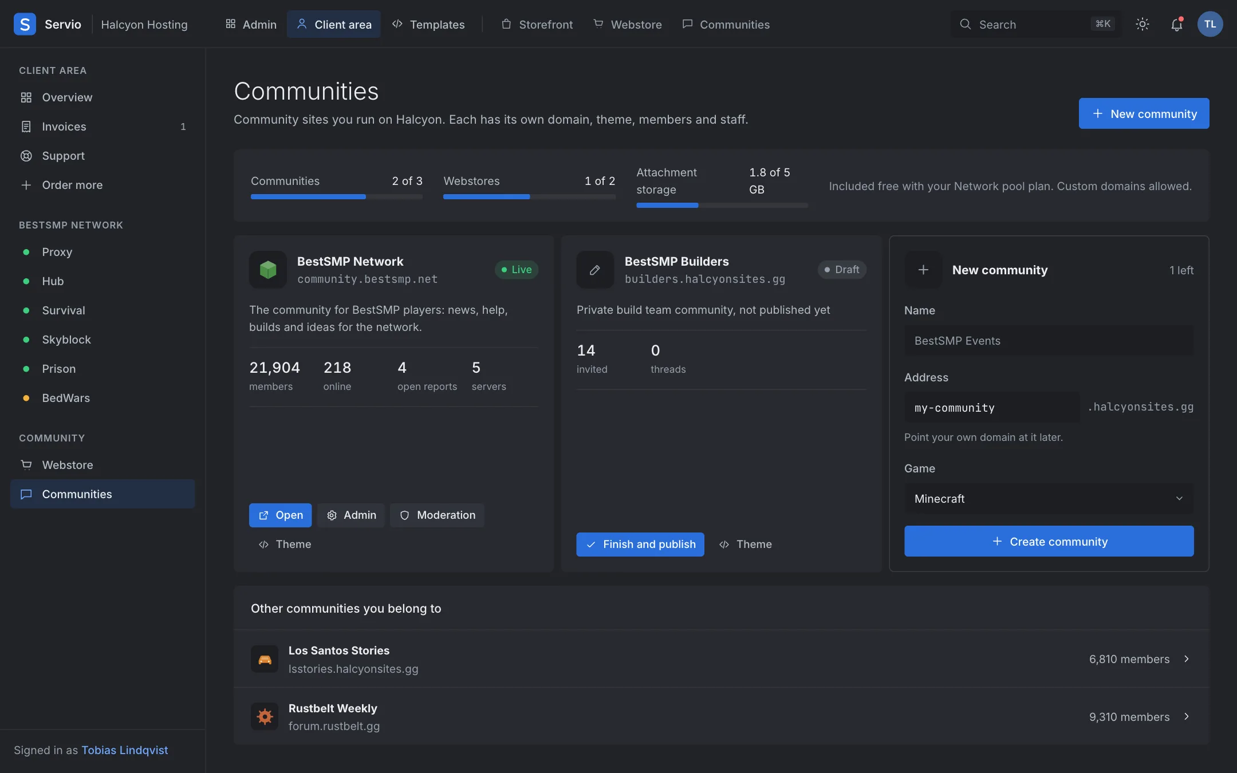The width and height of the screenshot is (1237, 773).
Task: Select the BedWars server in the sidebar
Action: click(x=103, y=398)
